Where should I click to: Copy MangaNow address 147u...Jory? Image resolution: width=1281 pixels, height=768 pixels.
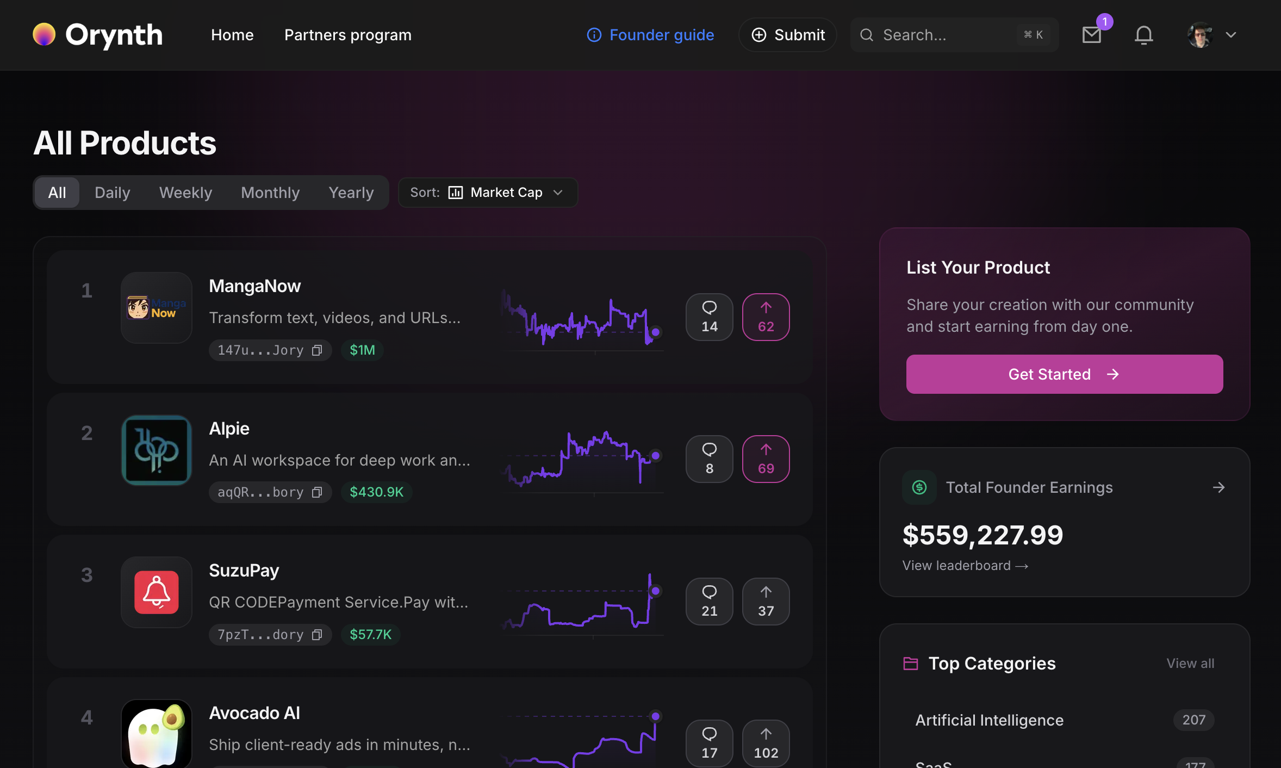pyautogui.click(x=317, y=350)
